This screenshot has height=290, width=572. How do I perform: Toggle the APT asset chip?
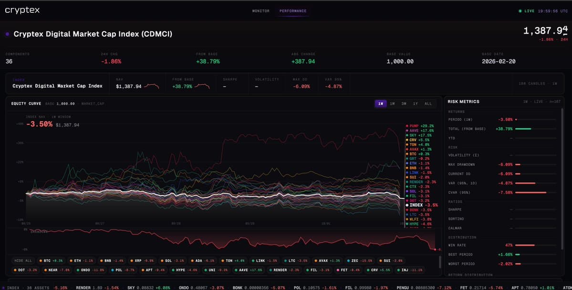[x=153, y=270]
